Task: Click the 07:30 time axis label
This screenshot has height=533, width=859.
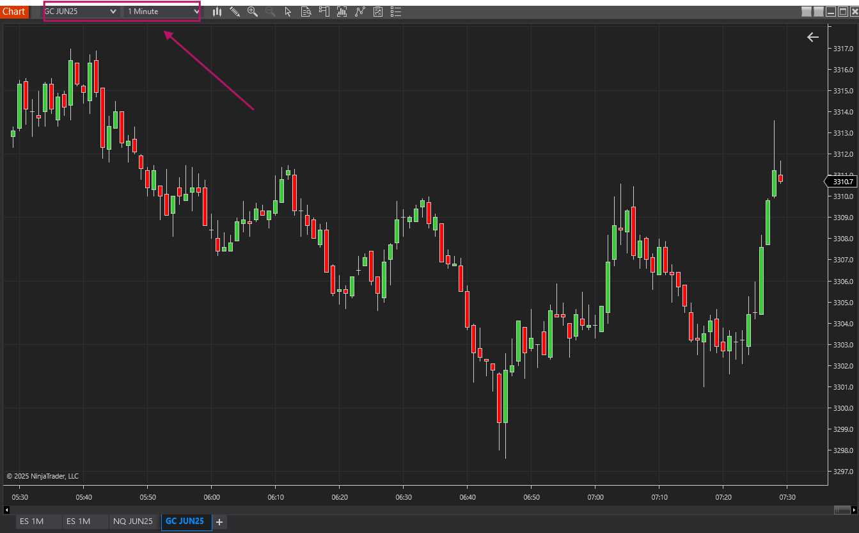Action: pos(787,497)
